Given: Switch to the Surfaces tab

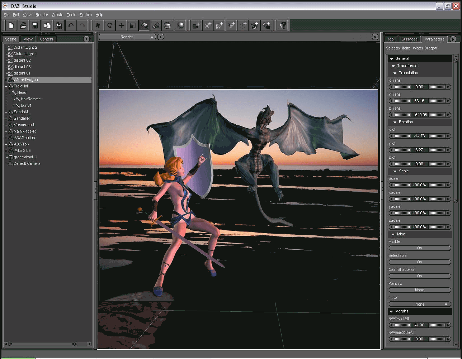Looking at the screenshot, I should [x=409, y=39].
